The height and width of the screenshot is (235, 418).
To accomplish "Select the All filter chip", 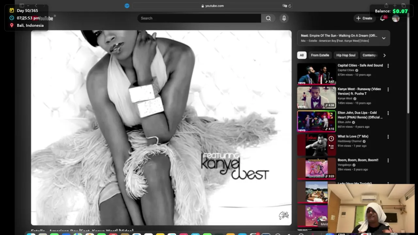I will (x=302, y=55).
